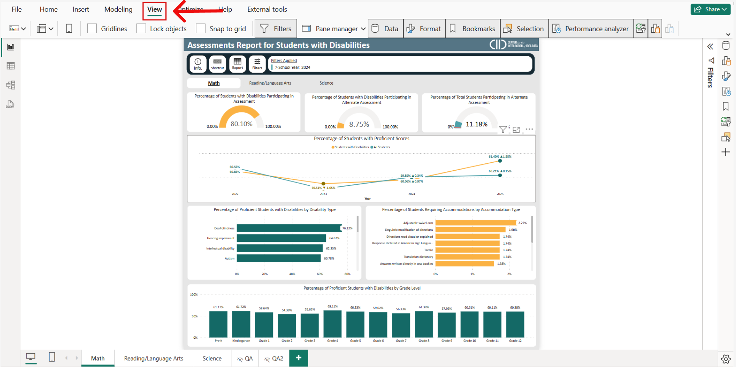Turn on Snap to grid checkbox
Viewport: 736px width, 367px height.
[201, 29]
